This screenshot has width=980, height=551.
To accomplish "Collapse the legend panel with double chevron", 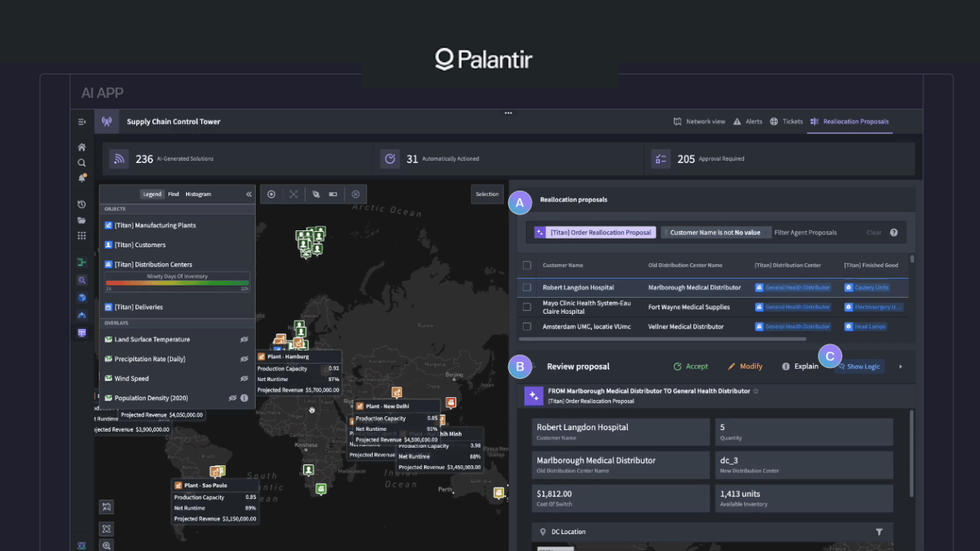I will 249,194.
